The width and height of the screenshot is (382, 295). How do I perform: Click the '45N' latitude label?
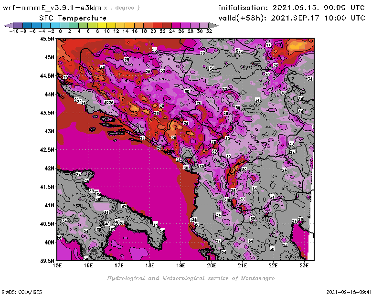point(49,57)
